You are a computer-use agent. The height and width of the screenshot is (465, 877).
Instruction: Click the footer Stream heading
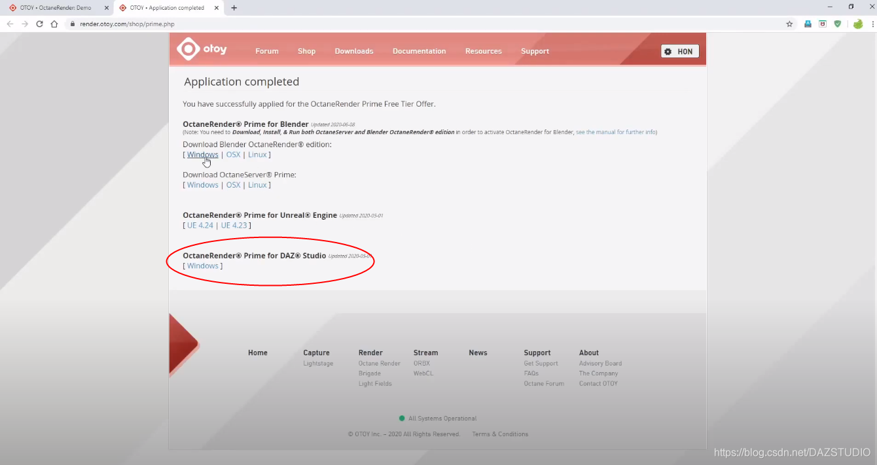tap(425, 353)
